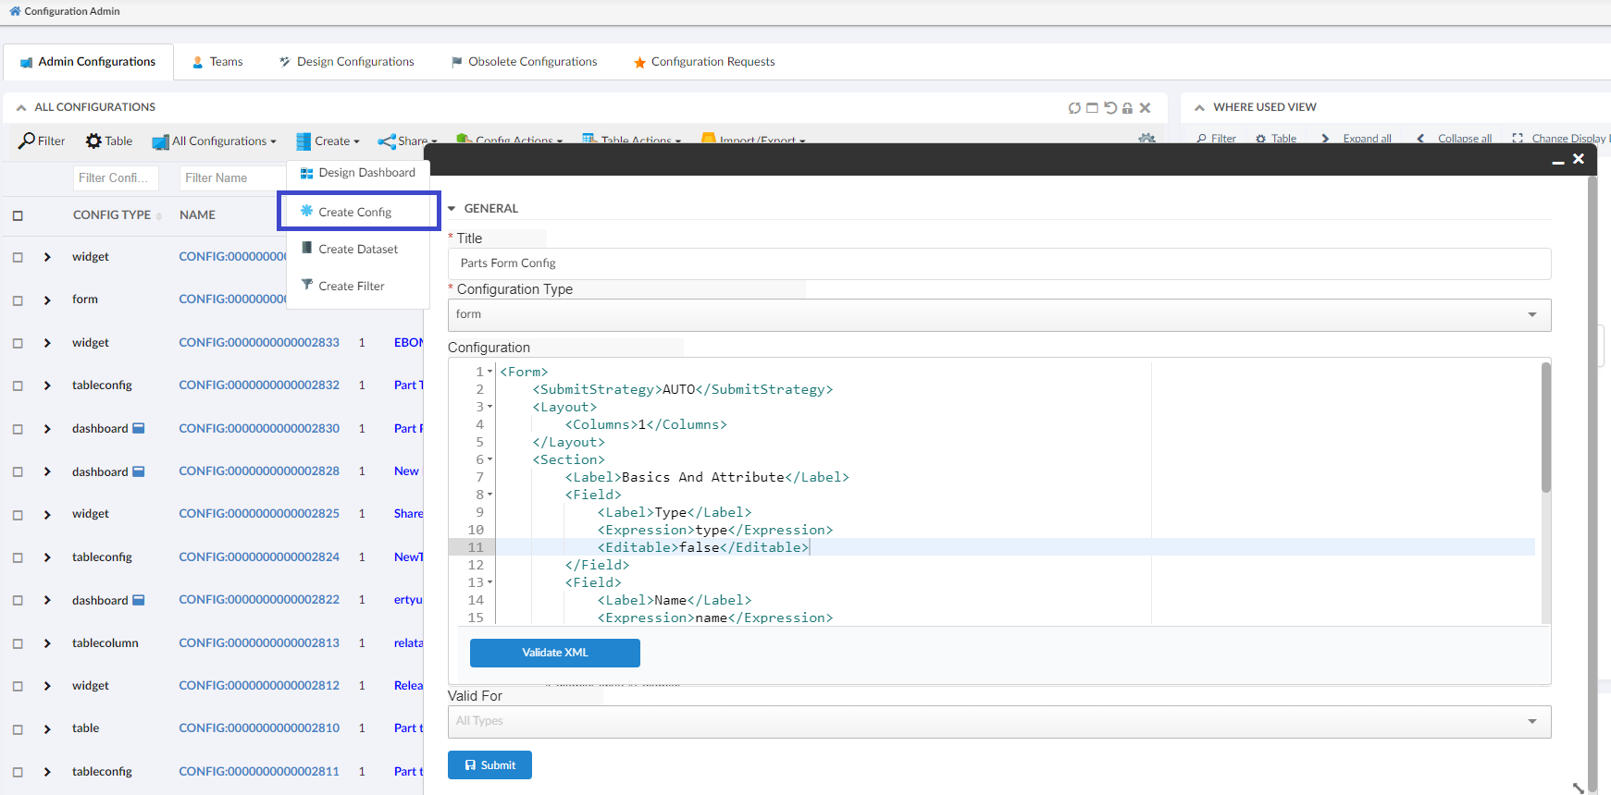Check the box for the tablecolumn row
Image resolution: width=1611 pixels, height=795 pixels.
coord(18,643)
